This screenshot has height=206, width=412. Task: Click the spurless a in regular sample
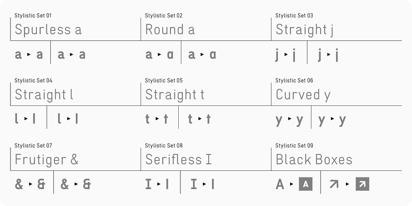[82, 55]
